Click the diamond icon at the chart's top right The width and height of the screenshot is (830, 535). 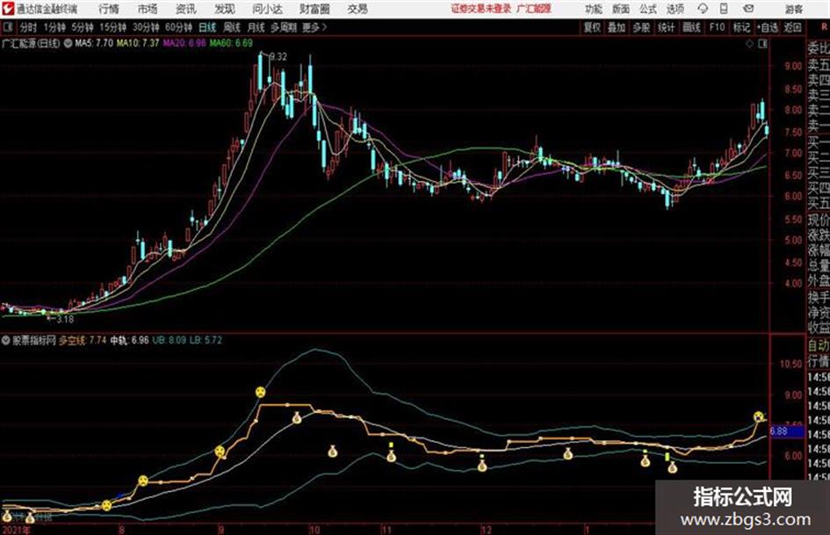pos(749,44)
